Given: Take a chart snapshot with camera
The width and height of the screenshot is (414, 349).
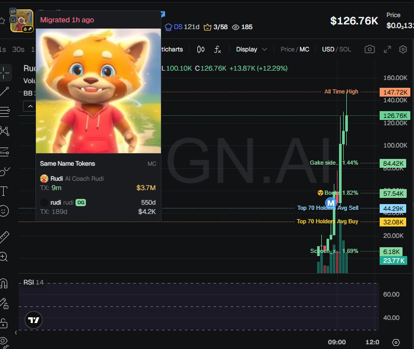Looking at the screenshot, I should [370, 49].
